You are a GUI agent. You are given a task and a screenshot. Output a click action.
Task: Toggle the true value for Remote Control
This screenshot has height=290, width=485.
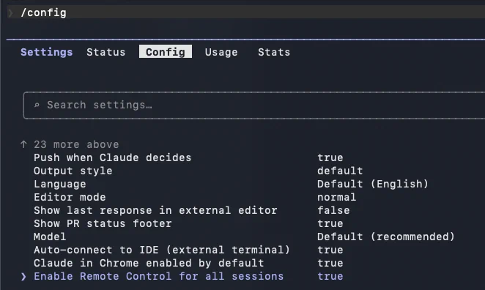pos(330,276)
